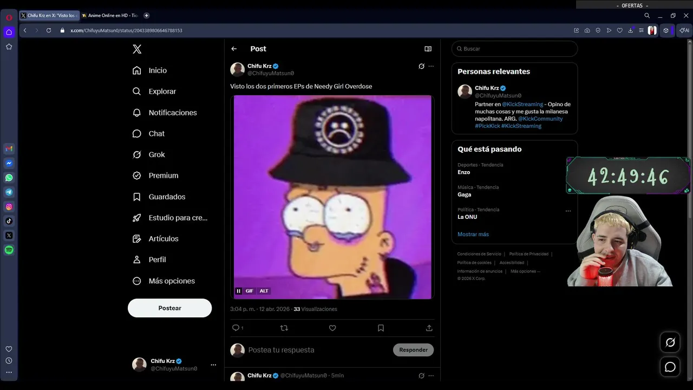The height and width of the screenshot is (390, 693).
Task: Open Opera easy setup sliders icon
Action: point(641,30)
